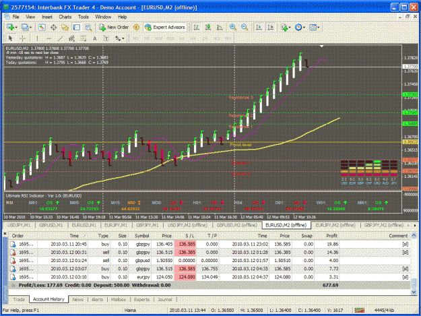
Task: Select the vertical line tool
Action: tap(37, 38)
